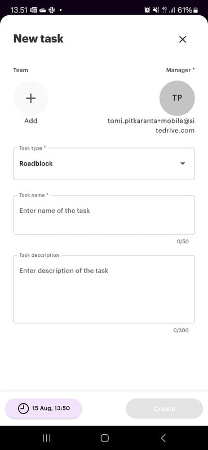Expand the Task type dropdown arrow
The width and height of the screenshot is (208, 450).
pos(183,163)
